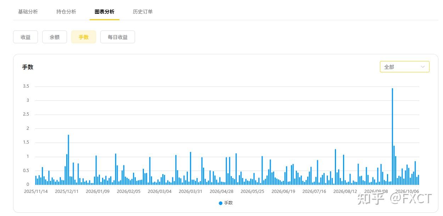Click the 2026/06/19 date axis label
Screen dimensions: 443x216
(x=283, y=192)
